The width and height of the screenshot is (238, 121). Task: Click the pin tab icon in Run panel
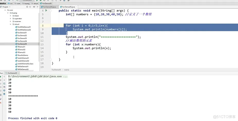[x=1, y=99]
